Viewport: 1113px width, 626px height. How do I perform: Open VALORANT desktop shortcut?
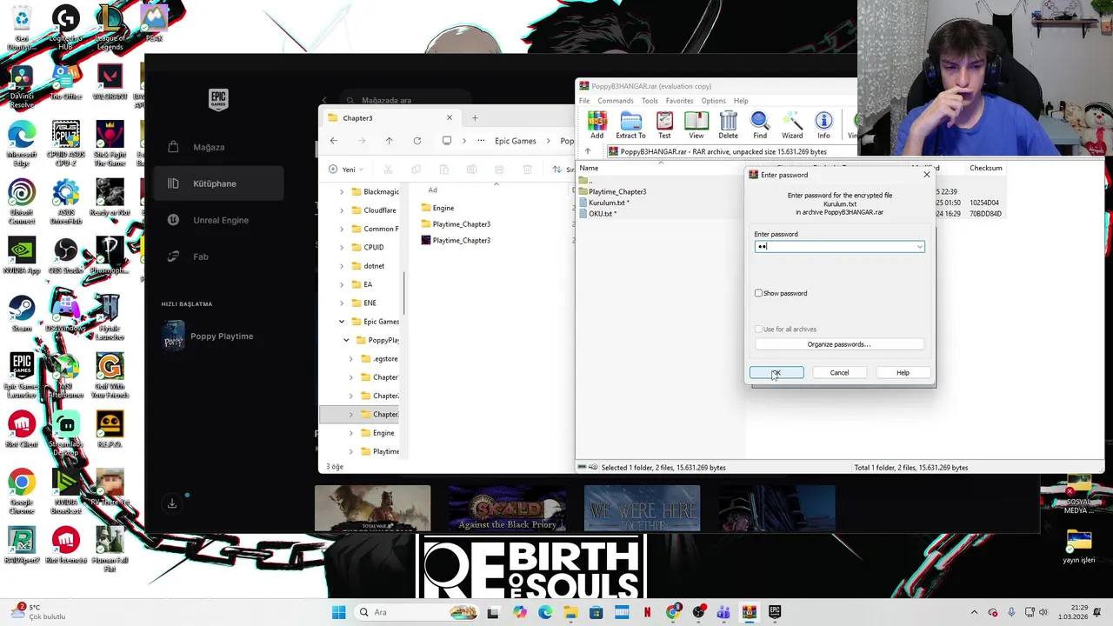110,83
